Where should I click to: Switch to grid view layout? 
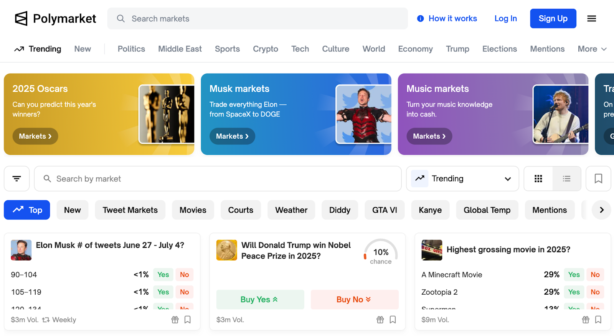click(538, 179)
